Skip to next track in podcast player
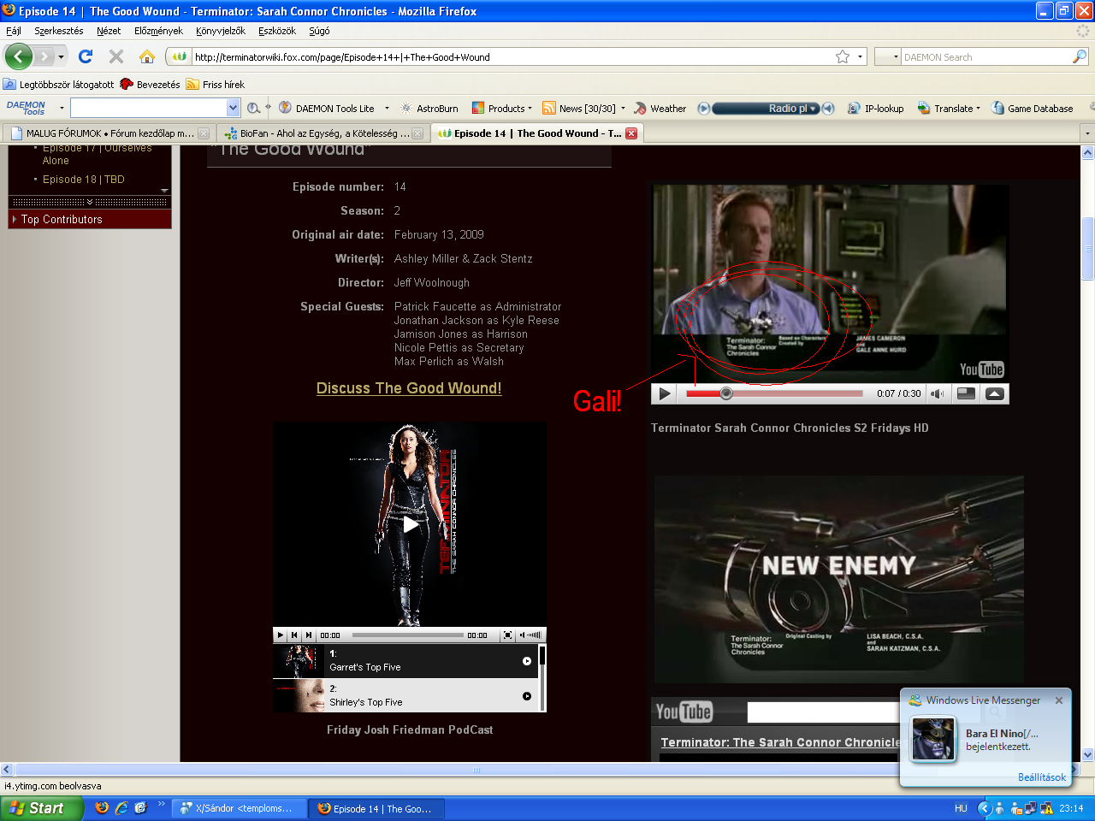The height and width of the screenshot is (821, 1095). (x=309, y=635)
